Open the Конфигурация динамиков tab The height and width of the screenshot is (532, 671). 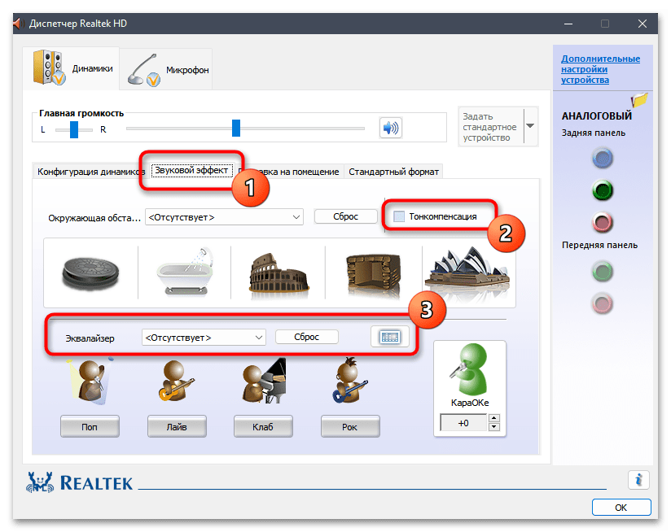[90, 172]
